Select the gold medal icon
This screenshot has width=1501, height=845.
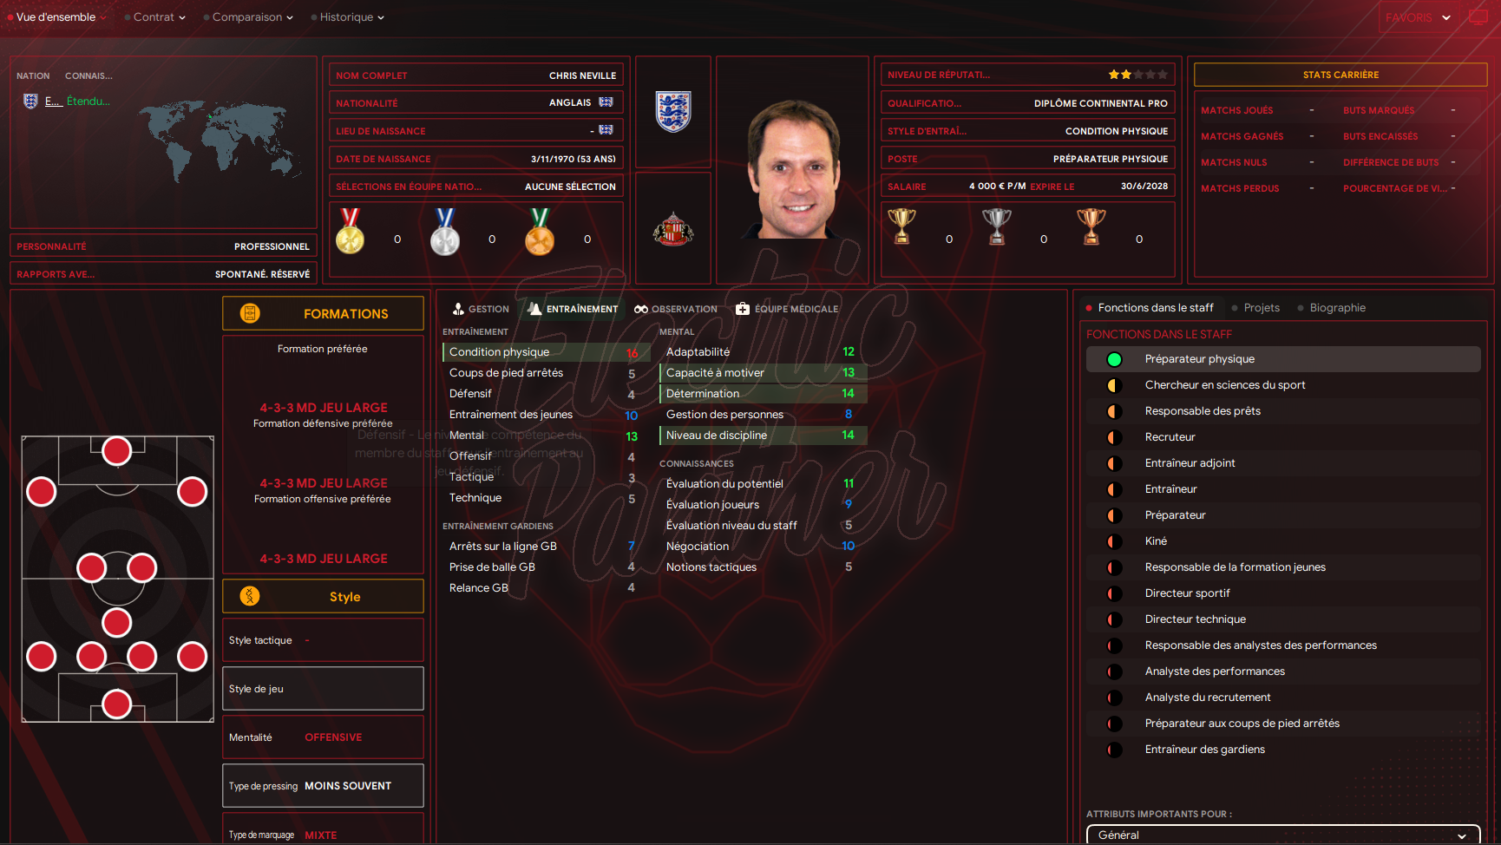351,231
